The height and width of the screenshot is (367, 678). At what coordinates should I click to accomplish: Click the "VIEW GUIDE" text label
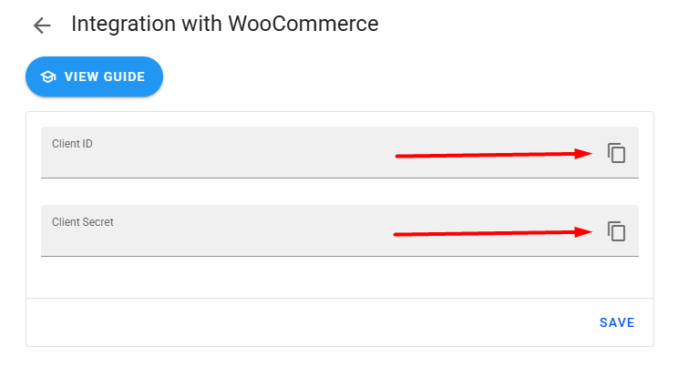[105, 76]
